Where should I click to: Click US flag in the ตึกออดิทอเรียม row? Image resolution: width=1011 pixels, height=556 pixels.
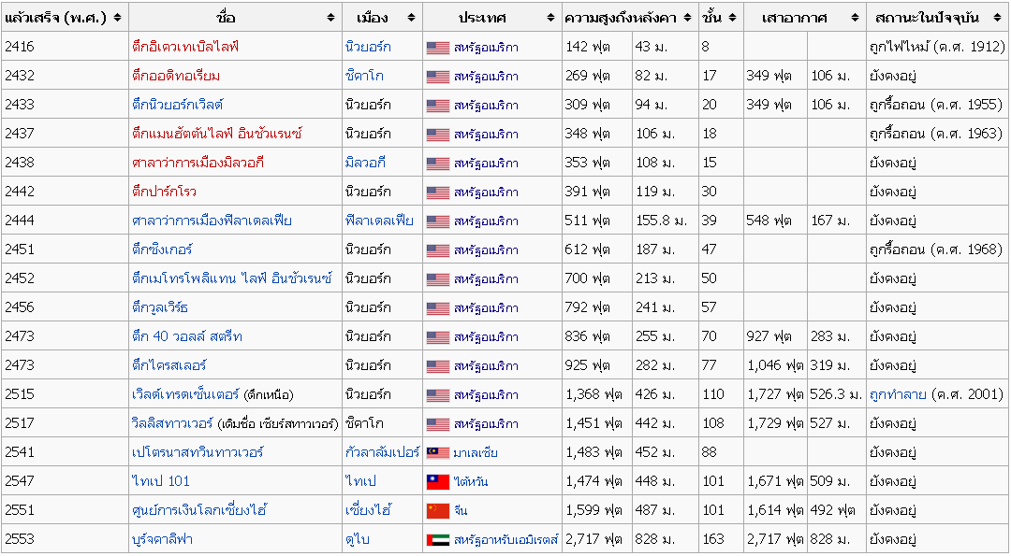click(x=437, y=77)
